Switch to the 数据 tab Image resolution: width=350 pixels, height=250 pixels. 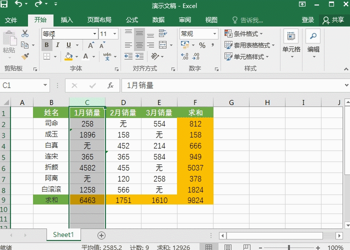pyautogui.click(x=158, y=20)
